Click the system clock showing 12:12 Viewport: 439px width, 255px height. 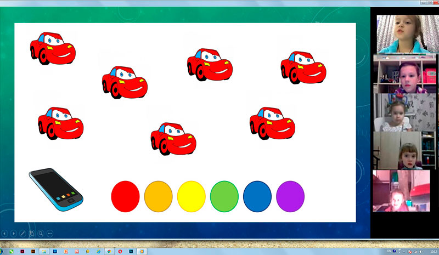[x=434, y=252]
